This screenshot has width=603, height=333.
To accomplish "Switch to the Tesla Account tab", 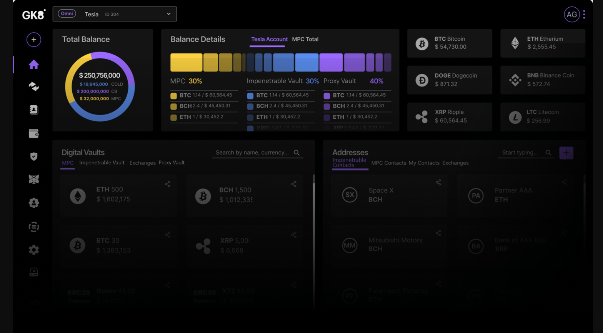I will 269,39.
